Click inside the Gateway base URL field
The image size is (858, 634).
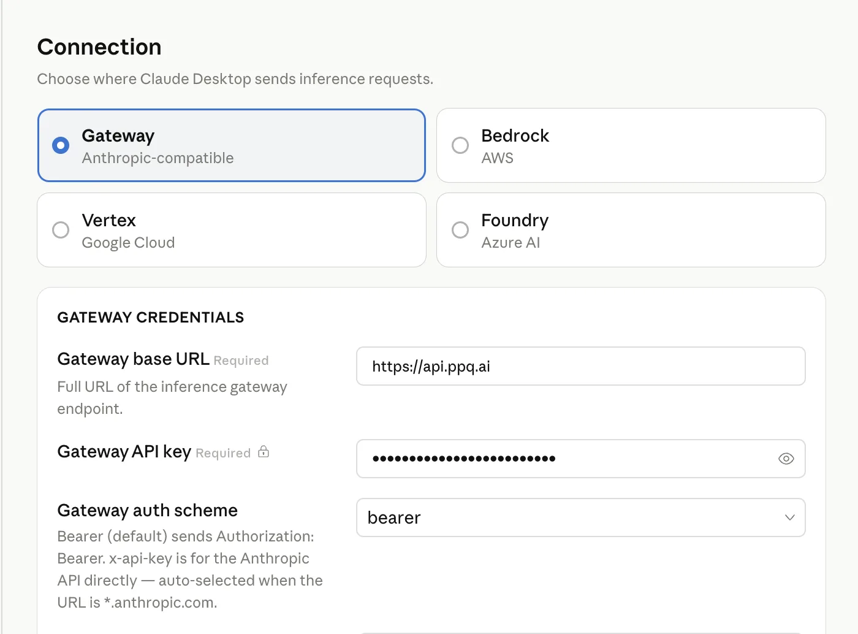pos(580,366)
